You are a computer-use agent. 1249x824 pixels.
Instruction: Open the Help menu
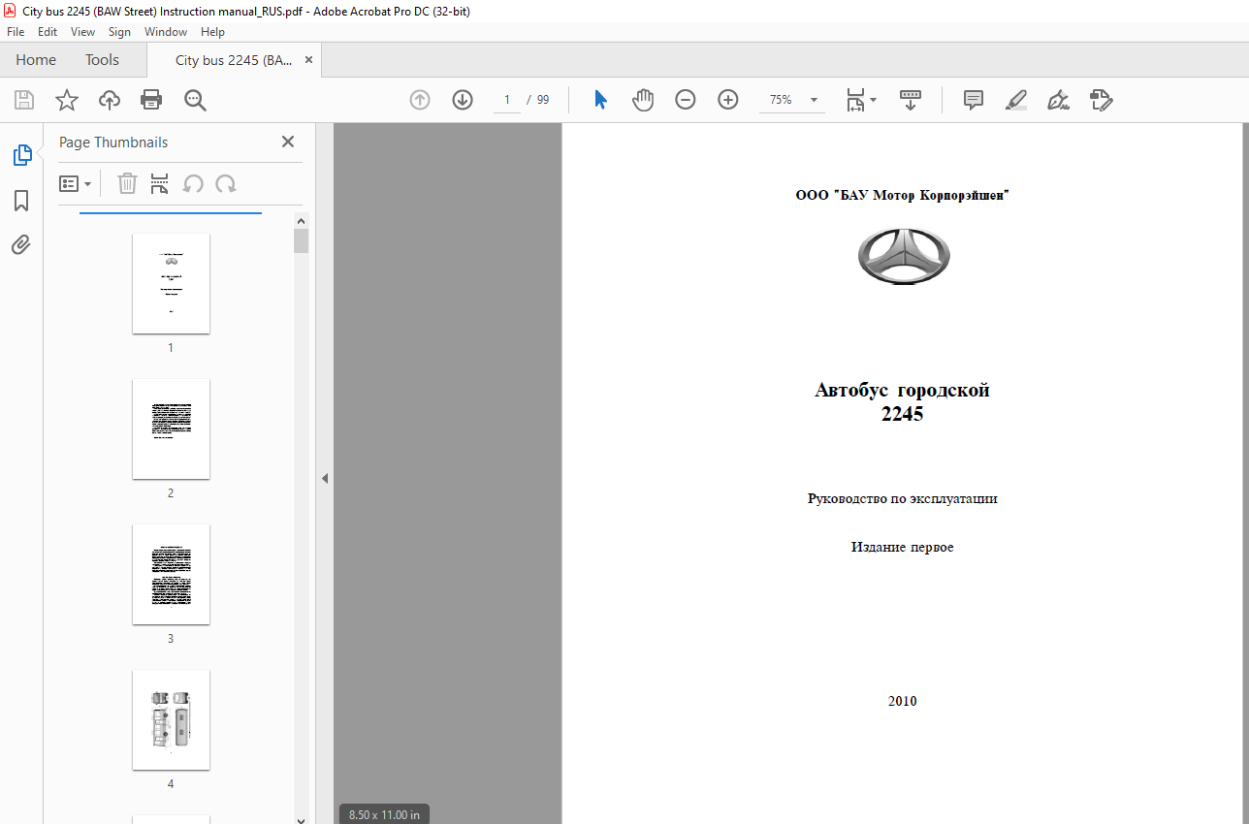tap(212, 32)
